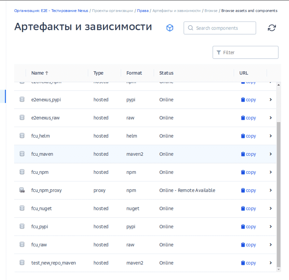Copy URL of the fcu_pypi repository
Screen dimensions: 289x280
point(248,227)
